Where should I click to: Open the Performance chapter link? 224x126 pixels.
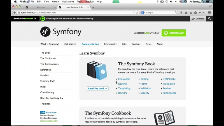coord(169,93)
